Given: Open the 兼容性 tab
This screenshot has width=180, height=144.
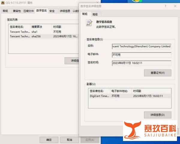Looking at the screenshot, I should coord(17,11).
